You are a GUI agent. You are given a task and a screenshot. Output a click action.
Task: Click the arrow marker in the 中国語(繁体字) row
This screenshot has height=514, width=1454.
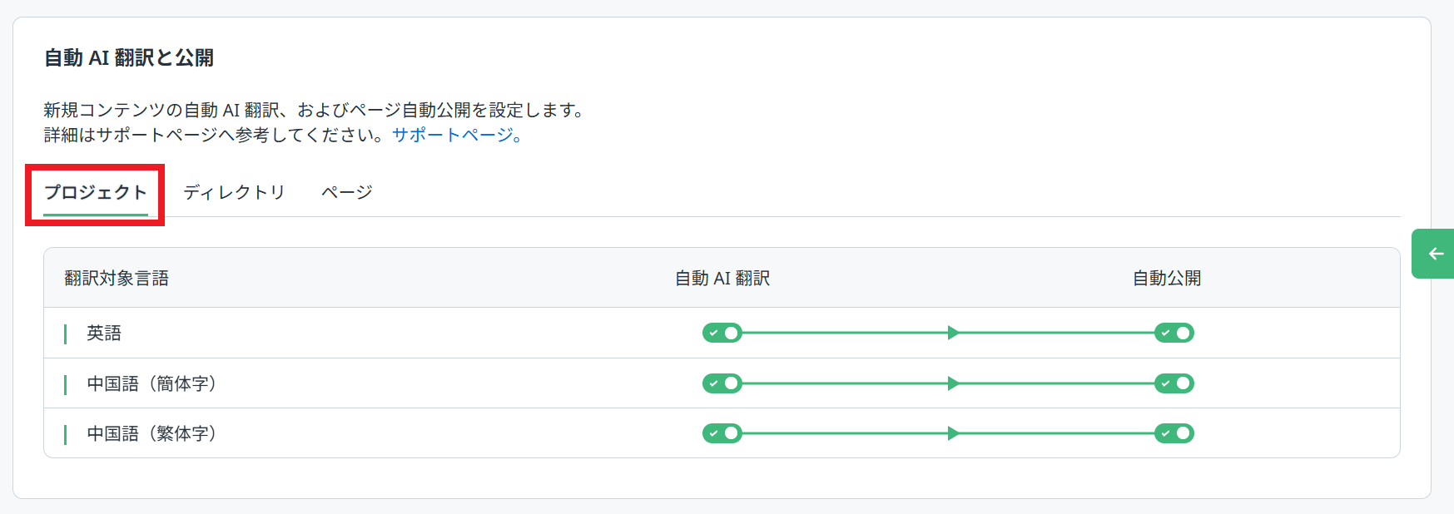coord(953,433)
